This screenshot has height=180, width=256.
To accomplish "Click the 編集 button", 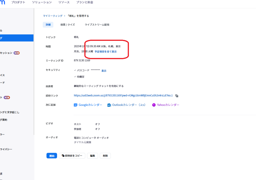I will pos(92,156).
